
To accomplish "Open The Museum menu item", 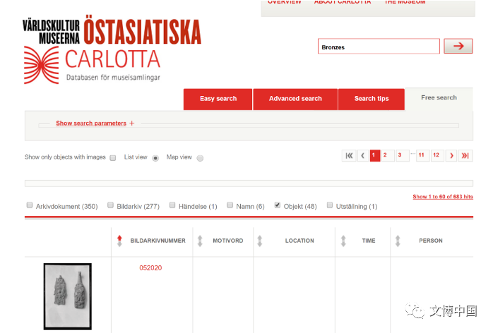I will tap(405, 2).
